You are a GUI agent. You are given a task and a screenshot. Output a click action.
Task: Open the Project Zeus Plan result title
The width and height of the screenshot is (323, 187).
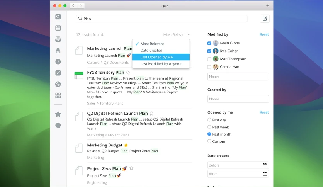(104, 168)
